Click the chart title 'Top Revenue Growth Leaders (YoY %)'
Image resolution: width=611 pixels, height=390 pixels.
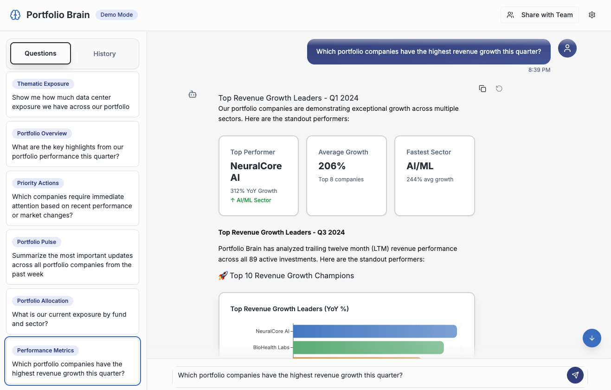(289, 309)
